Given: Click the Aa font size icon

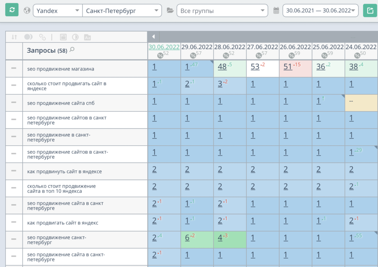Looking at the screenshot, I should click(87, 37).
